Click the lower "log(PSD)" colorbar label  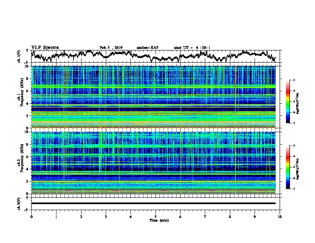(x=298, y=169)
